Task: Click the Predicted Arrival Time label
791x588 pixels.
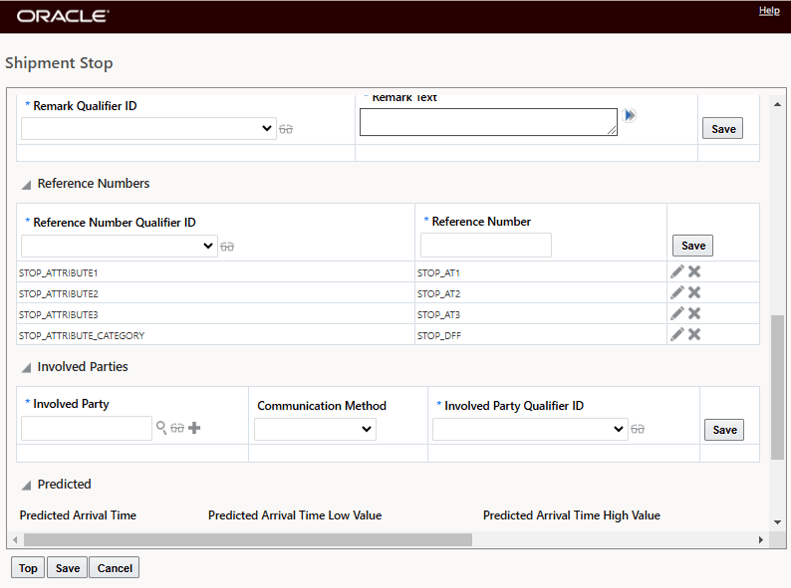Action: click(x=78, y=515)
